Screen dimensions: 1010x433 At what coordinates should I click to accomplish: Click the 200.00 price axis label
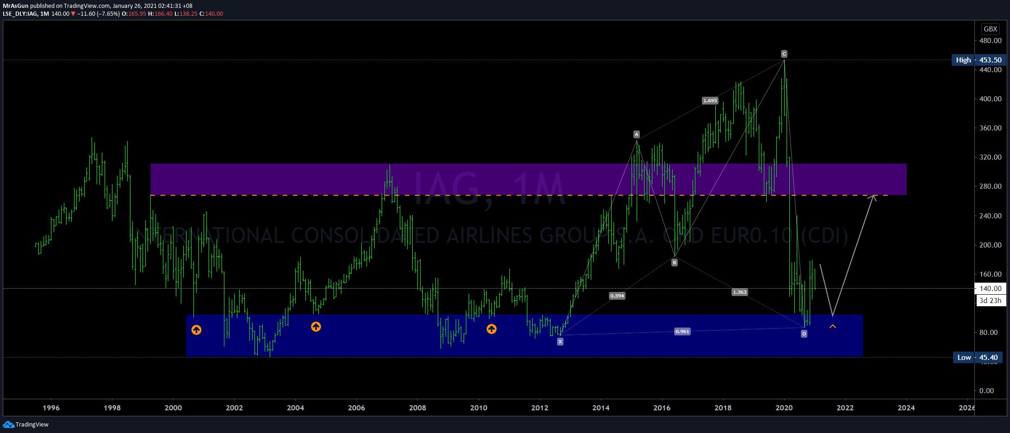(x=991, y=245)
